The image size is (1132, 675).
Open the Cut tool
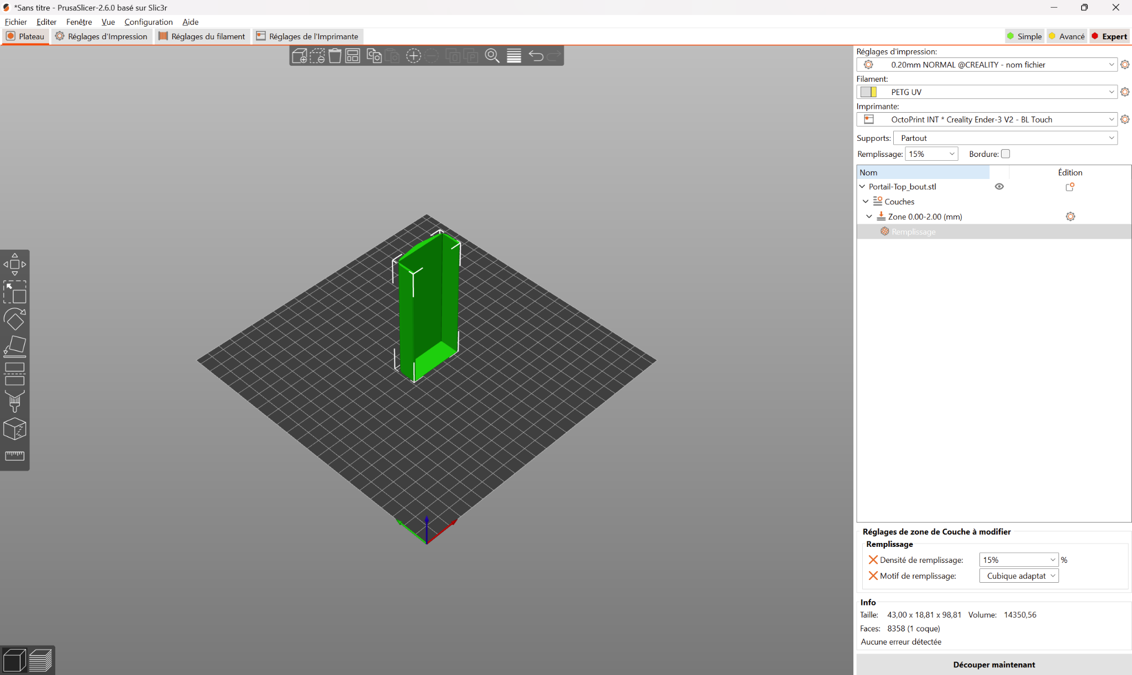point(15,374)
